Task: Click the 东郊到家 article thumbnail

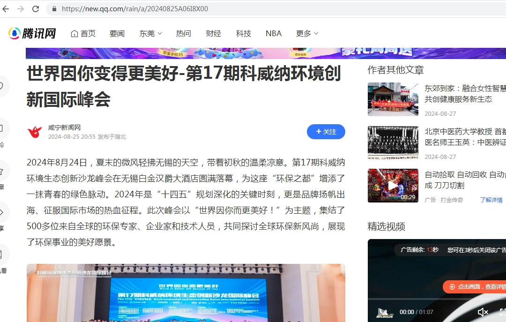Action: click(393, 99)
